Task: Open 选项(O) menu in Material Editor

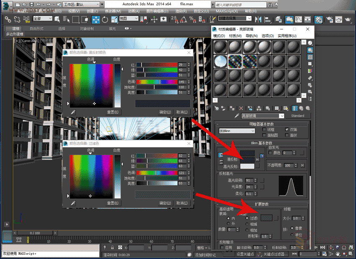Action: tap(268, 36)
